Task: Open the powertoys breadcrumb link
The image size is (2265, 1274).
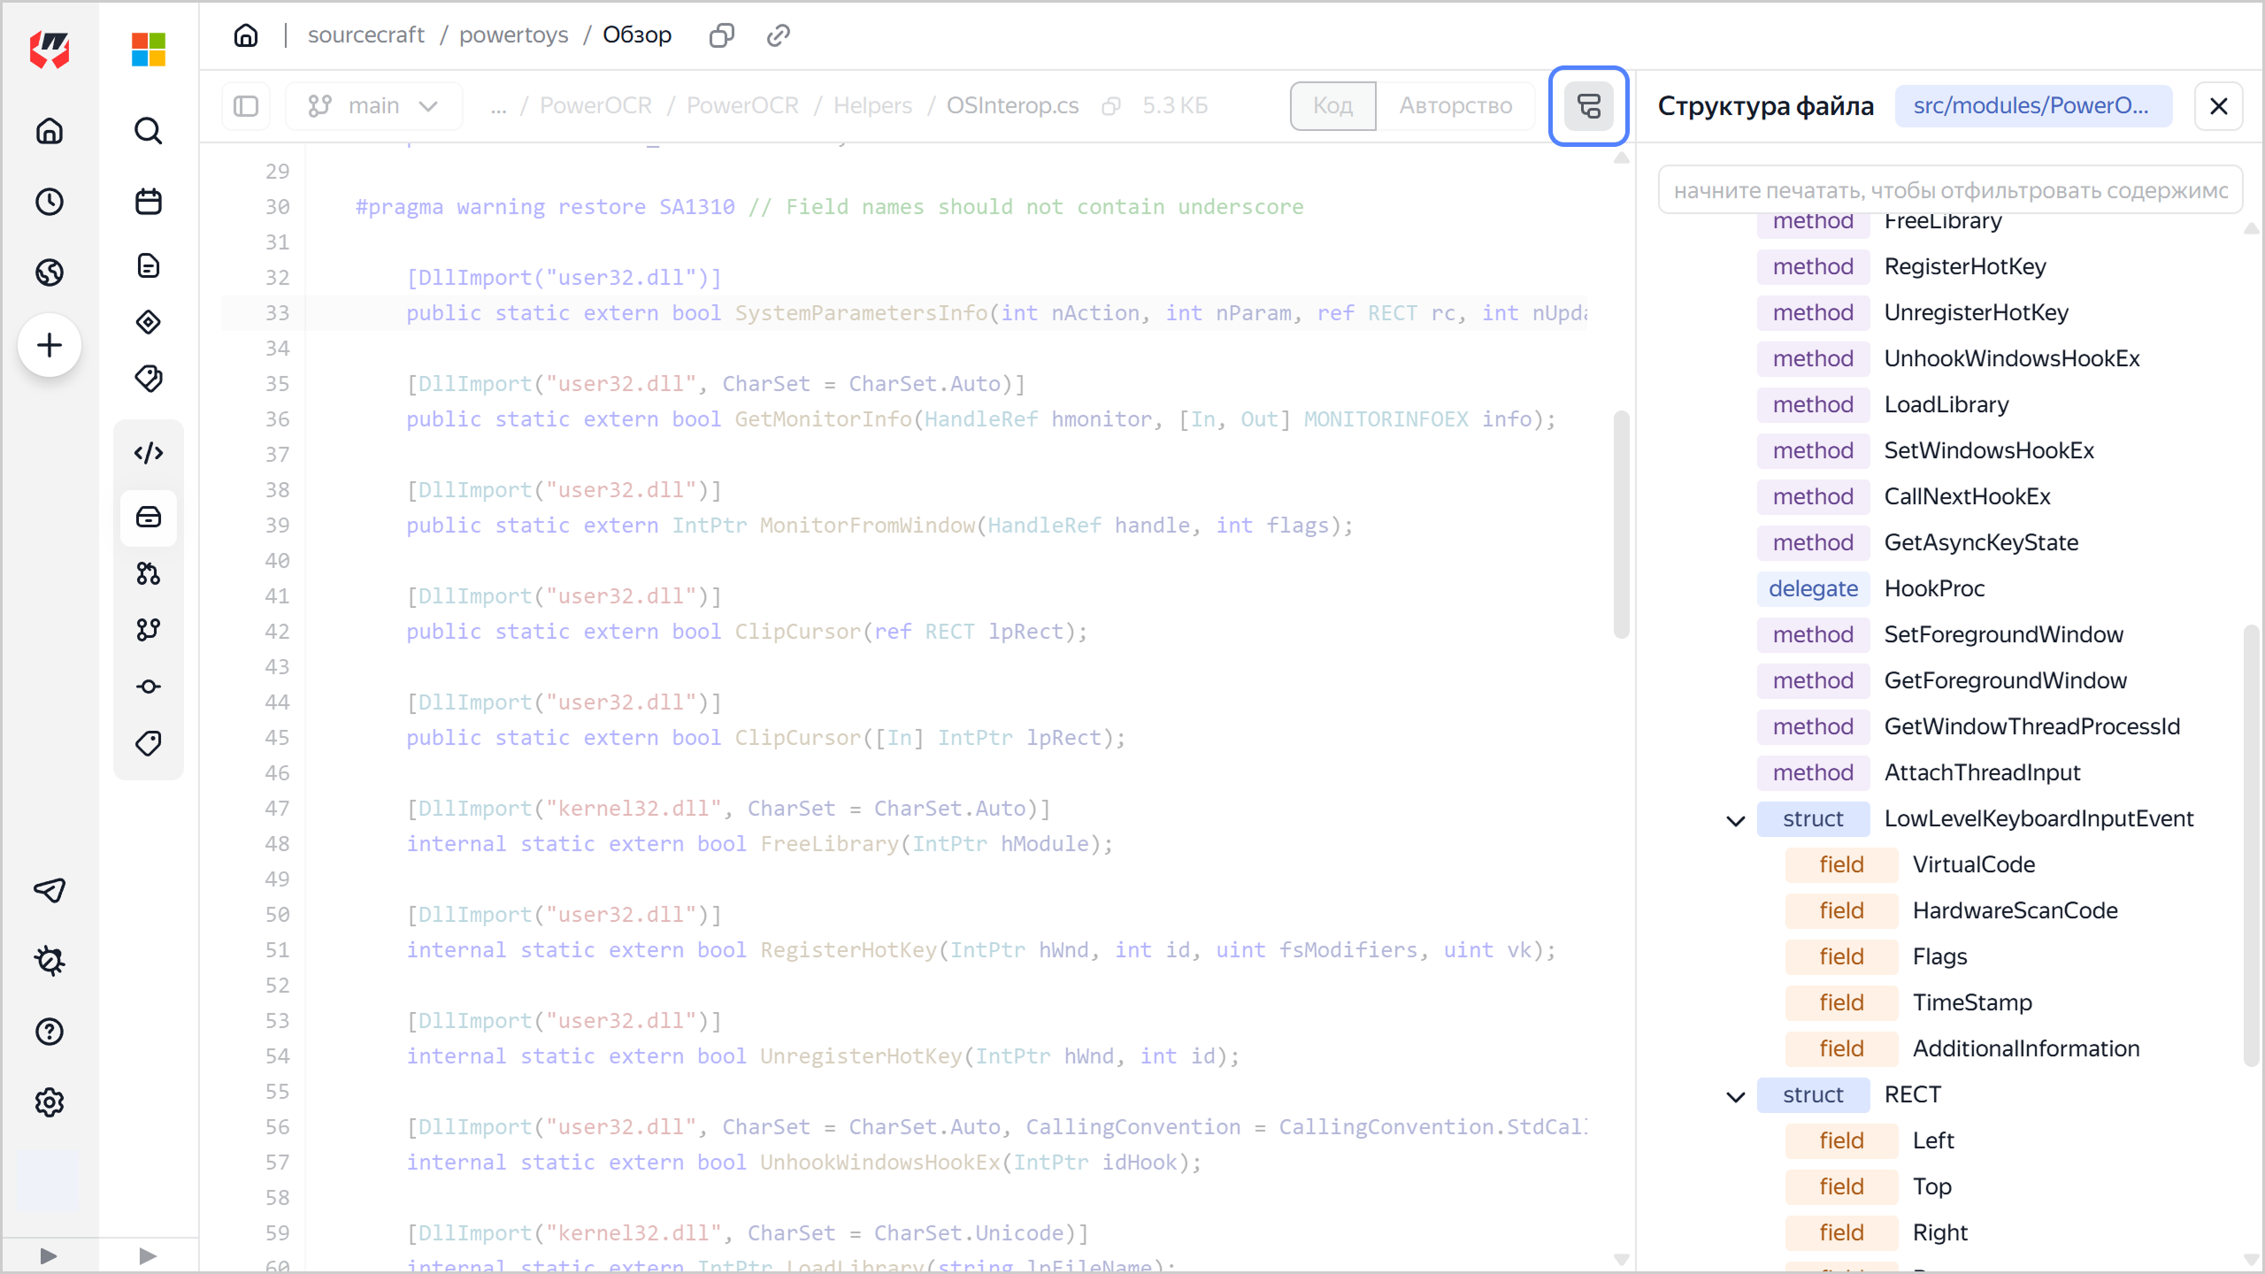Action: [513, 35]
